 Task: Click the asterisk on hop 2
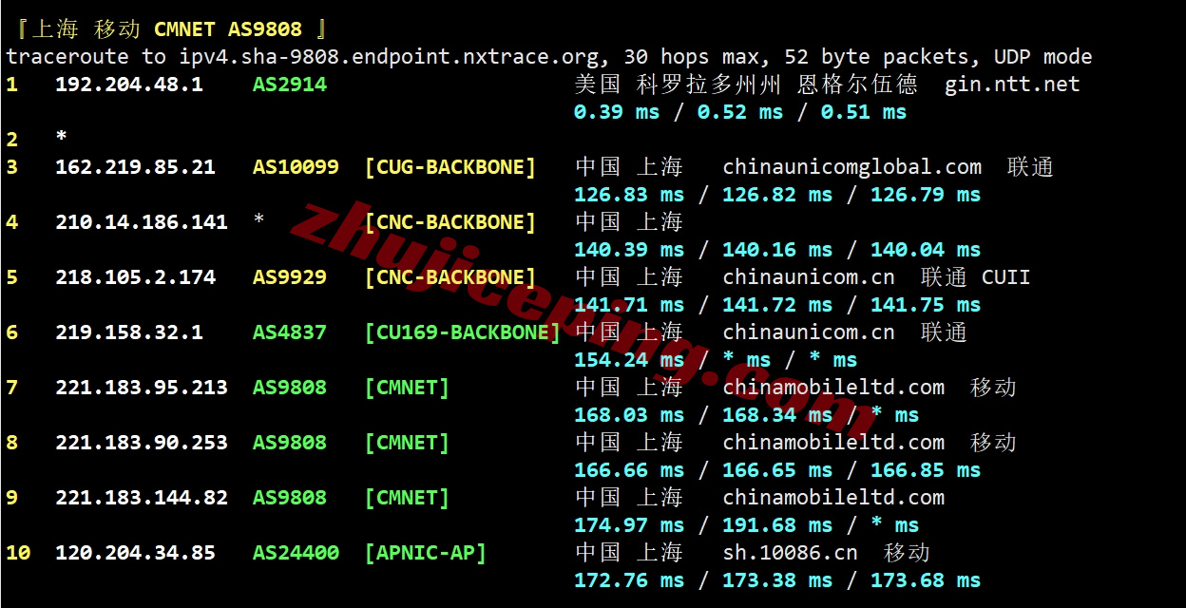[60, 139]
